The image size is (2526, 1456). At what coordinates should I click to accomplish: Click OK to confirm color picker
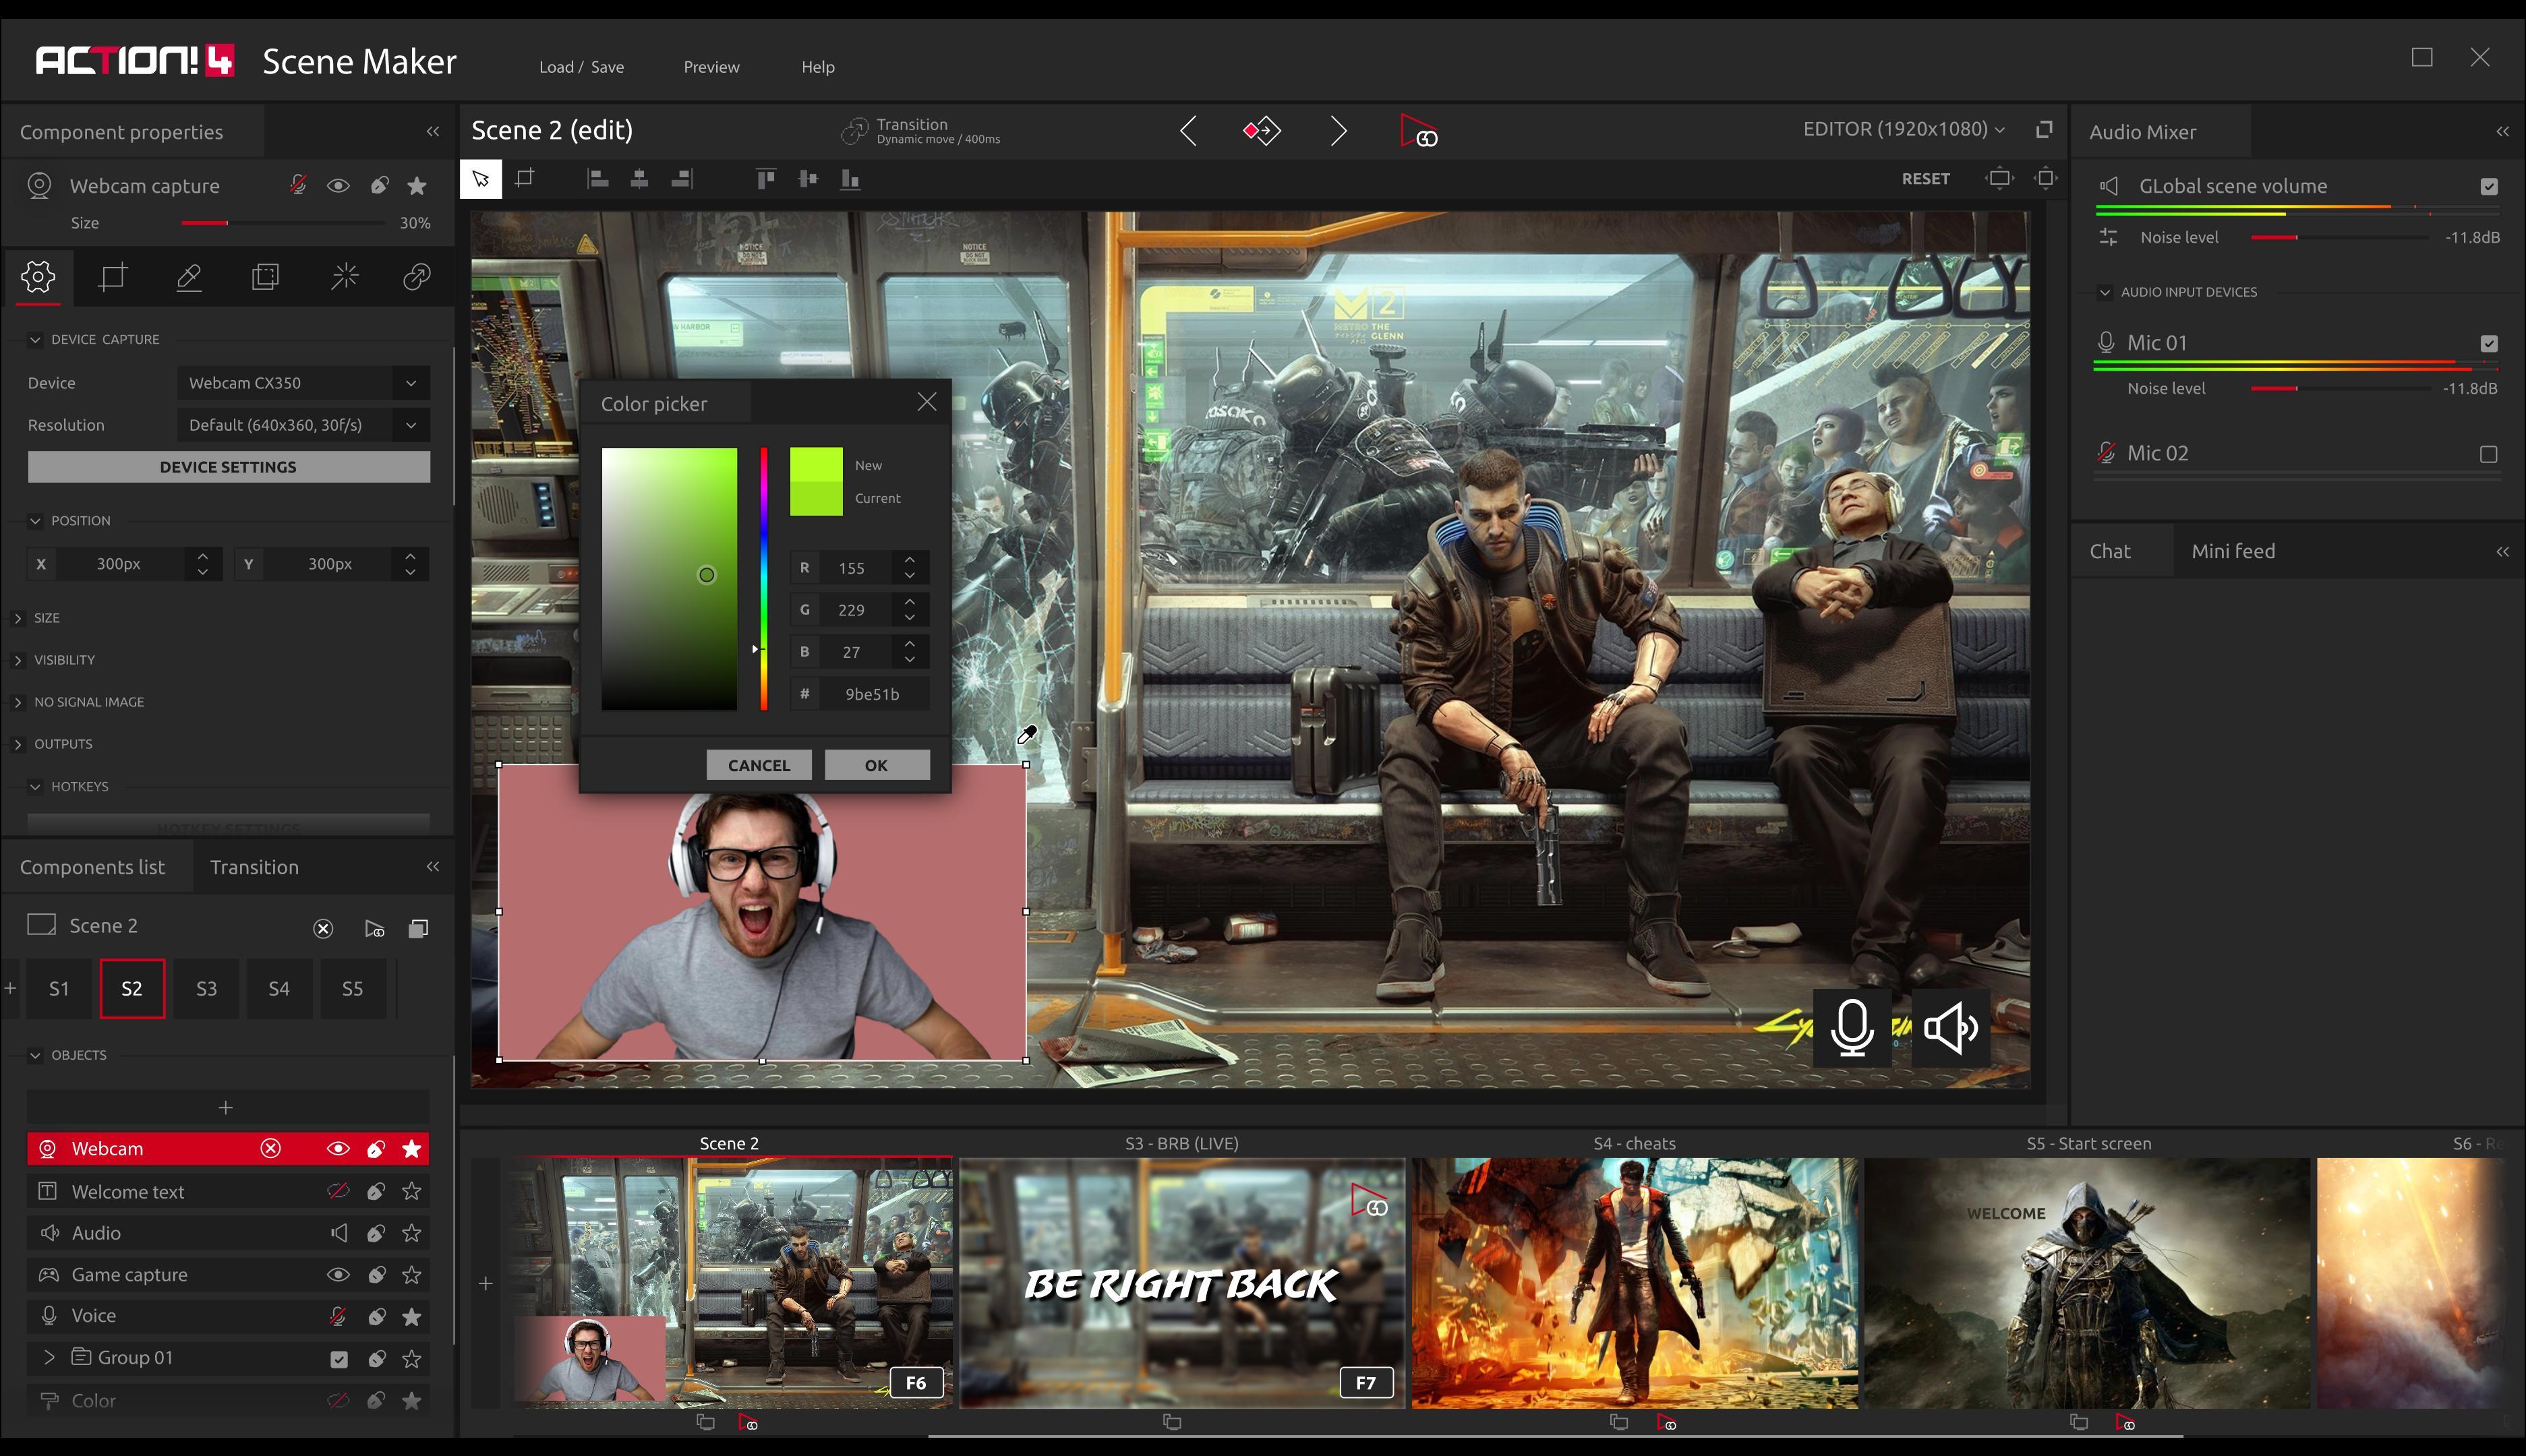875,764
